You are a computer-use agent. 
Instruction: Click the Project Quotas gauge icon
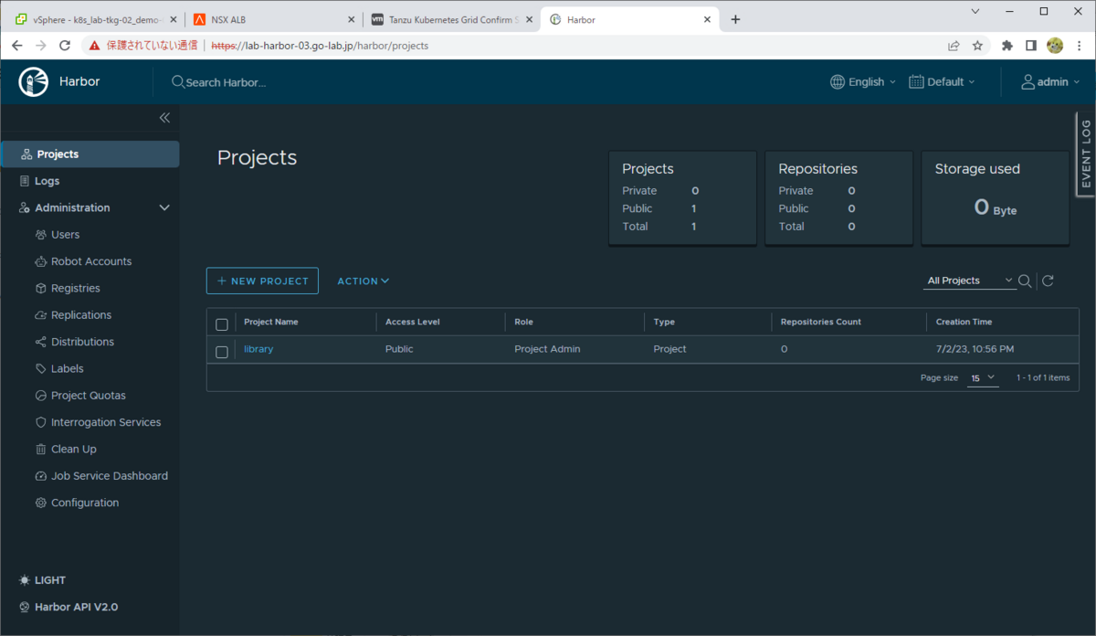tap(41, 396)
